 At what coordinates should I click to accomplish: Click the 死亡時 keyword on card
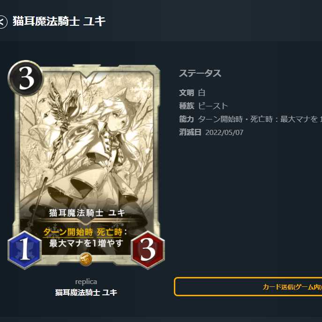tap(110, 232)
